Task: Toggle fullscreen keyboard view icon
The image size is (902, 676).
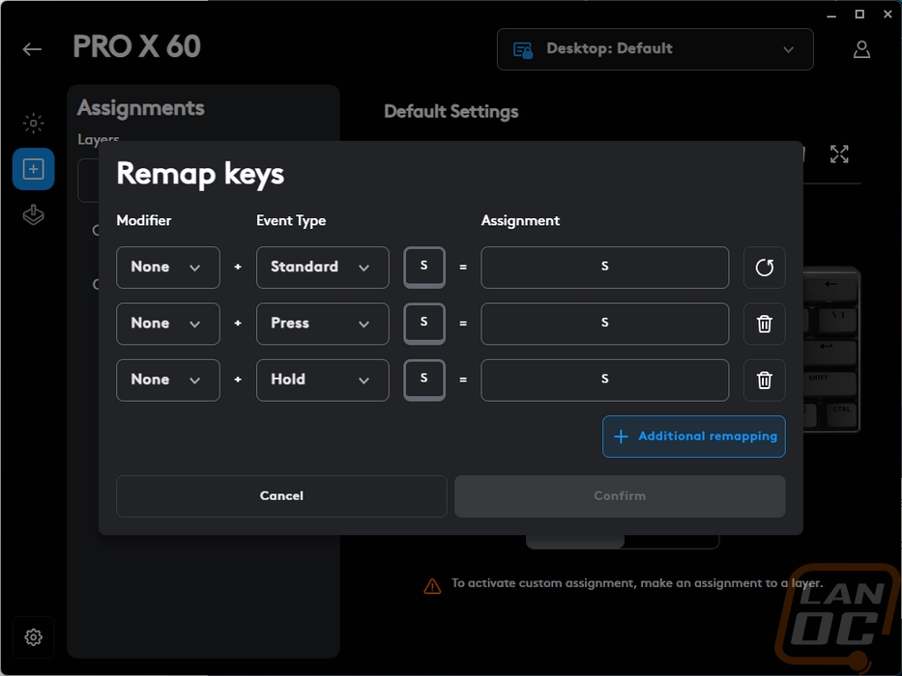Action: click(x=839, y=155)
